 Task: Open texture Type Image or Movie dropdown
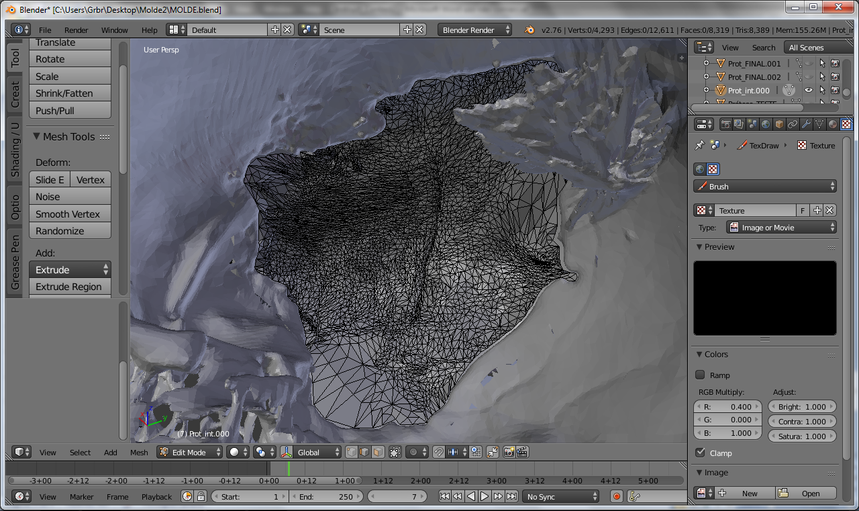[782, 228]
